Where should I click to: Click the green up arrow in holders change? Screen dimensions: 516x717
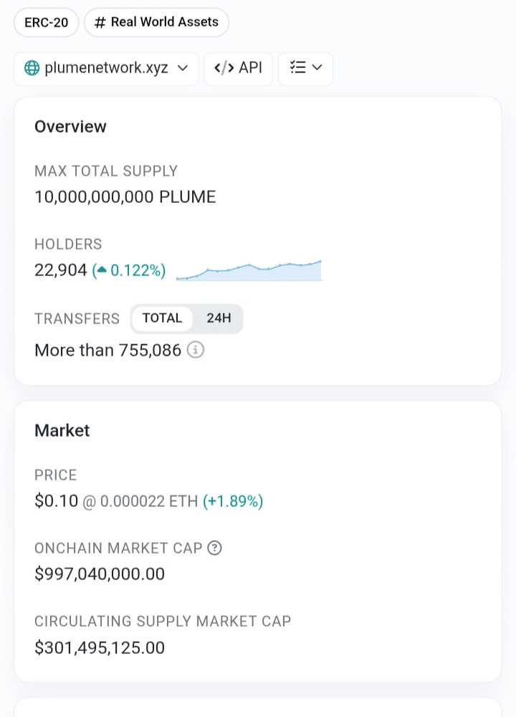[x=101, y=270]
